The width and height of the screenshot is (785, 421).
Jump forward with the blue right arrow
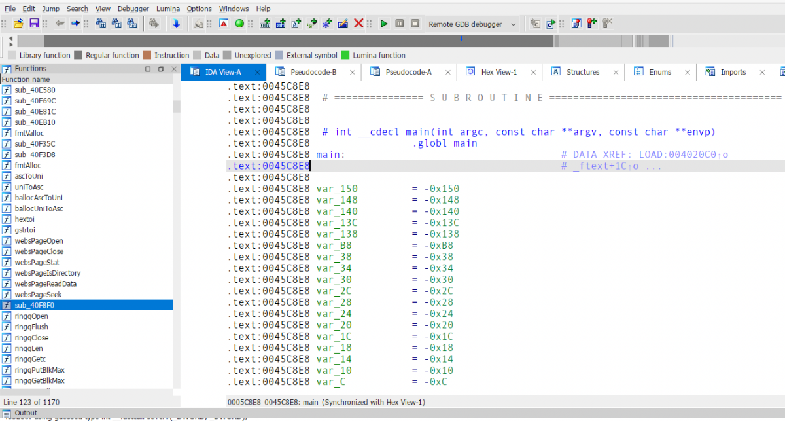coord(76,24)
